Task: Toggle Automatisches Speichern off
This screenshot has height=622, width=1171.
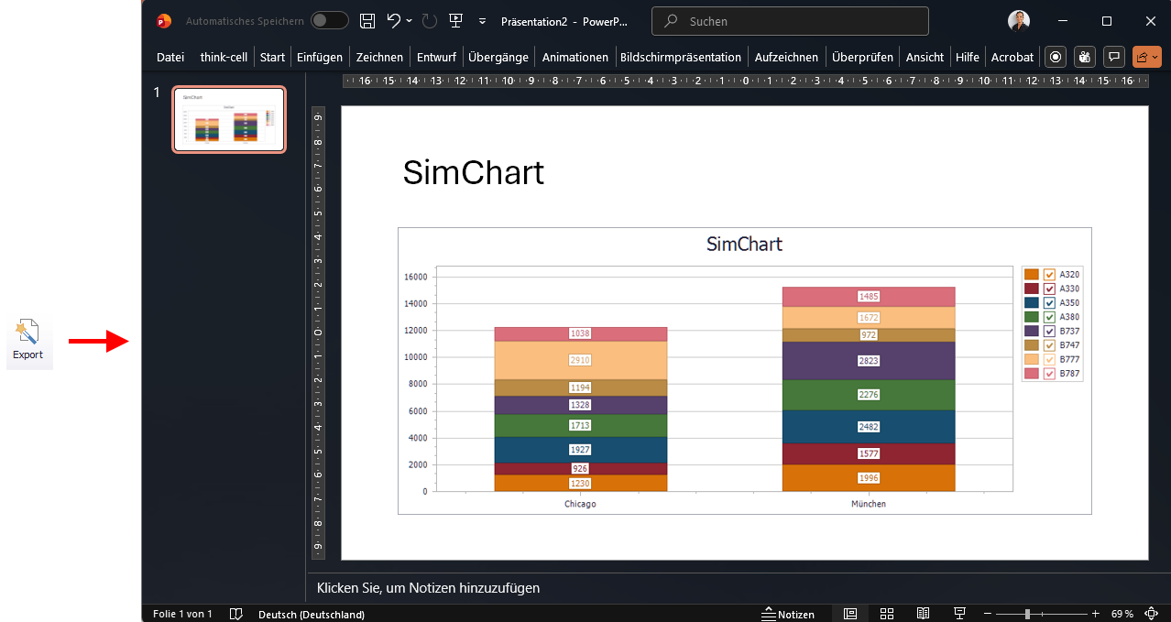Action: coord(329,19)
